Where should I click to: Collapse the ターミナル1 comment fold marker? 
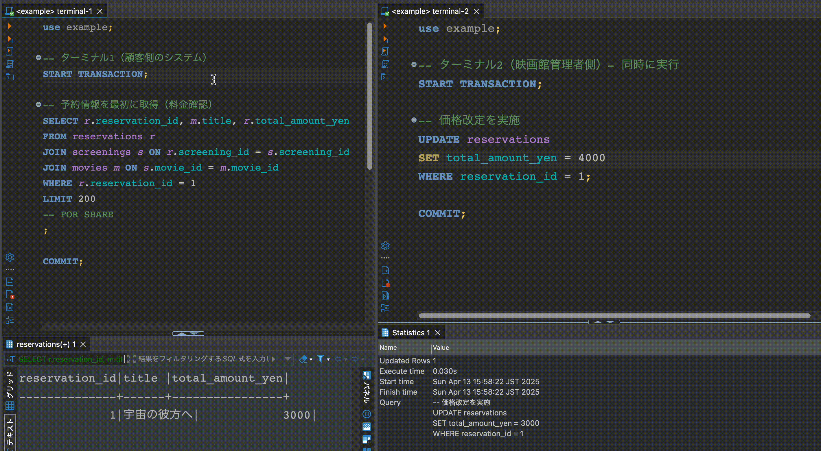pos(38,58)
